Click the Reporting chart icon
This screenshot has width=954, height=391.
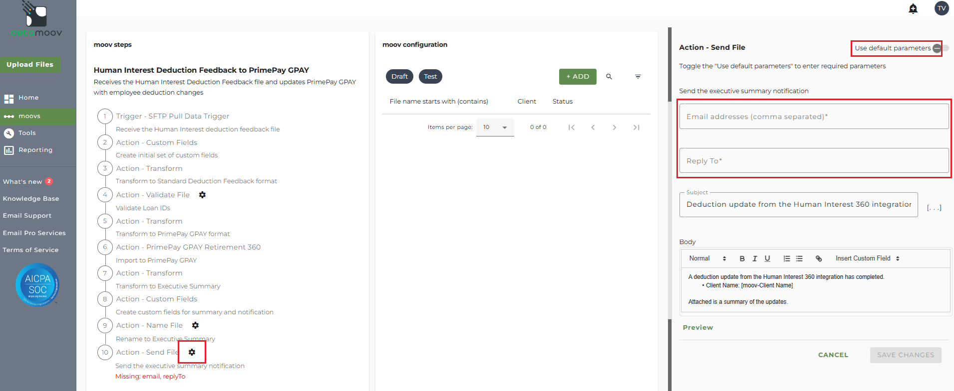pyautogui.click(x=9, y=150)
